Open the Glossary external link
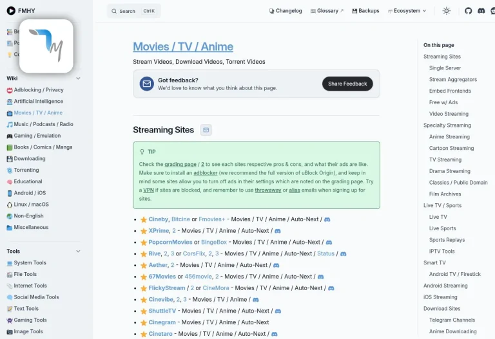 click(x=327, y=11)
